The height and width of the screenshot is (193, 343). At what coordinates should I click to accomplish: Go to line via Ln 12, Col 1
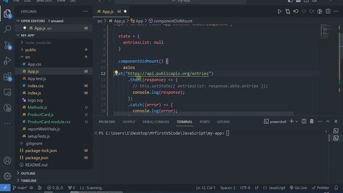206,188
